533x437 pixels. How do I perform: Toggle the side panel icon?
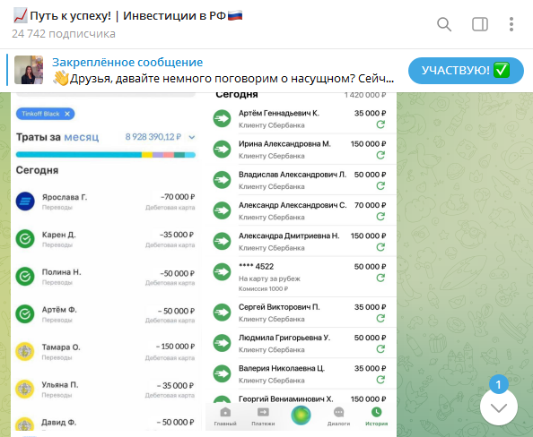pos(480,24)
